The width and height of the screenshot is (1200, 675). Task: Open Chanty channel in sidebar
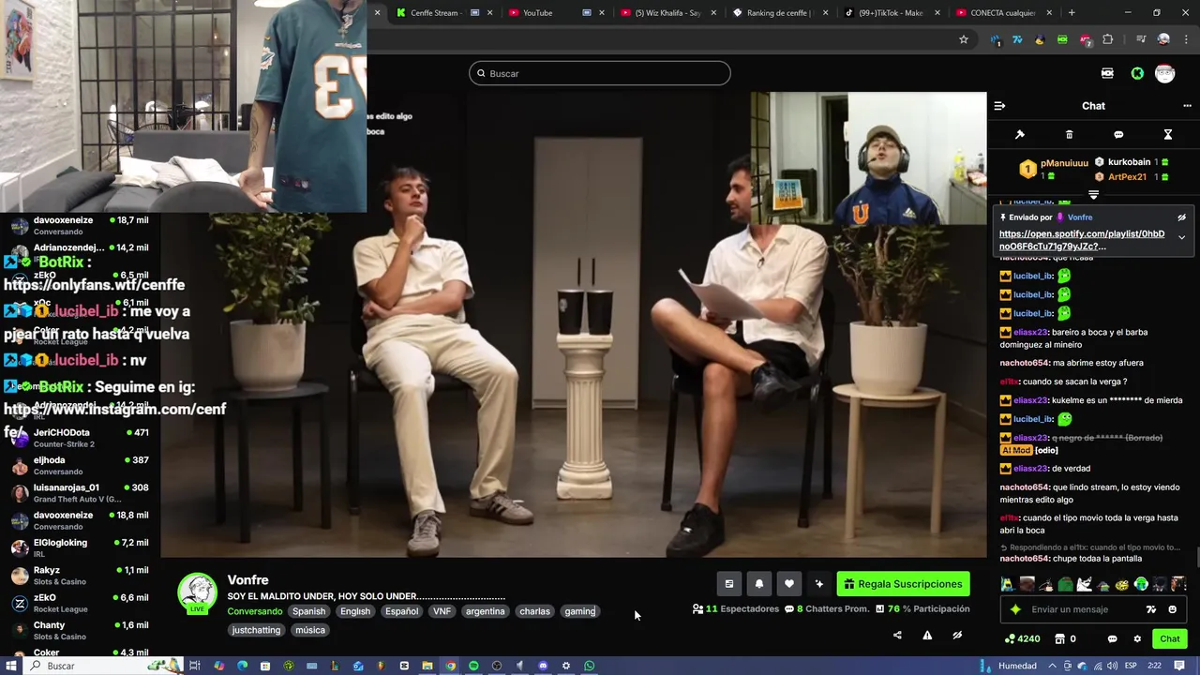pos(80,630)
